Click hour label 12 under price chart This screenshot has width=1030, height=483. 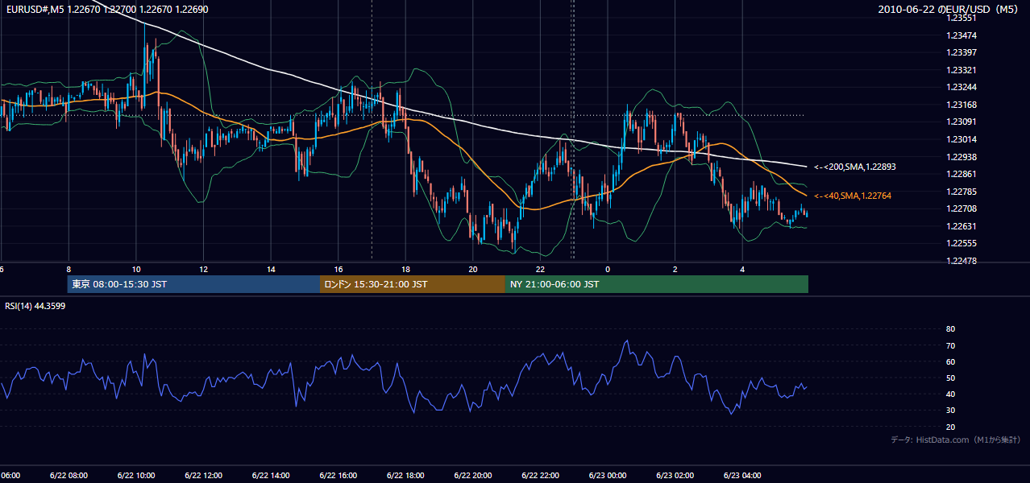(203, 270)
